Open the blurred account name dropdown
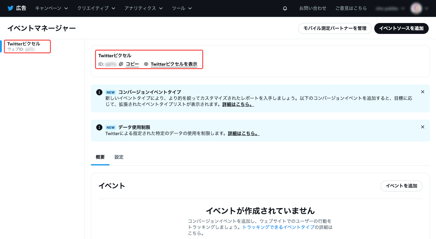This screenshot has width=436, height=239. (390, 8)
